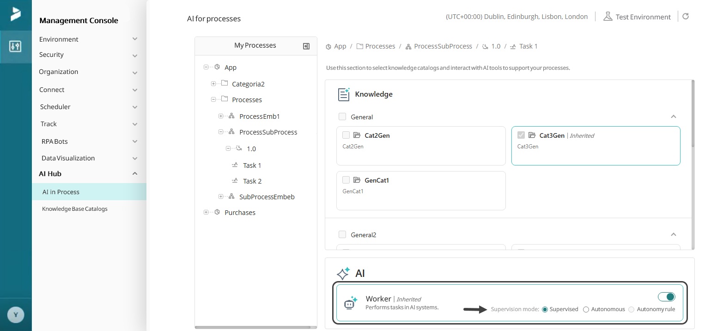Viewport: 711px width, 331px height.
Task: Click the refresh icon at top right
Action: coord(686,17)
